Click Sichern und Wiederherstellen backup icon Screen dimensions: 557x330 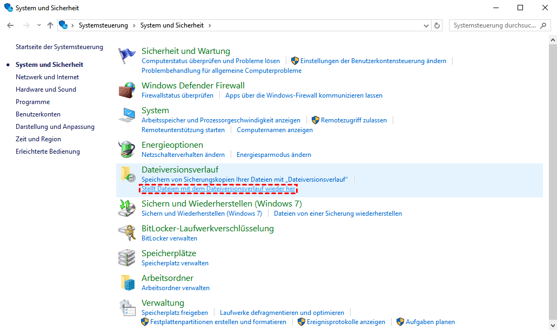pos(127,208)
